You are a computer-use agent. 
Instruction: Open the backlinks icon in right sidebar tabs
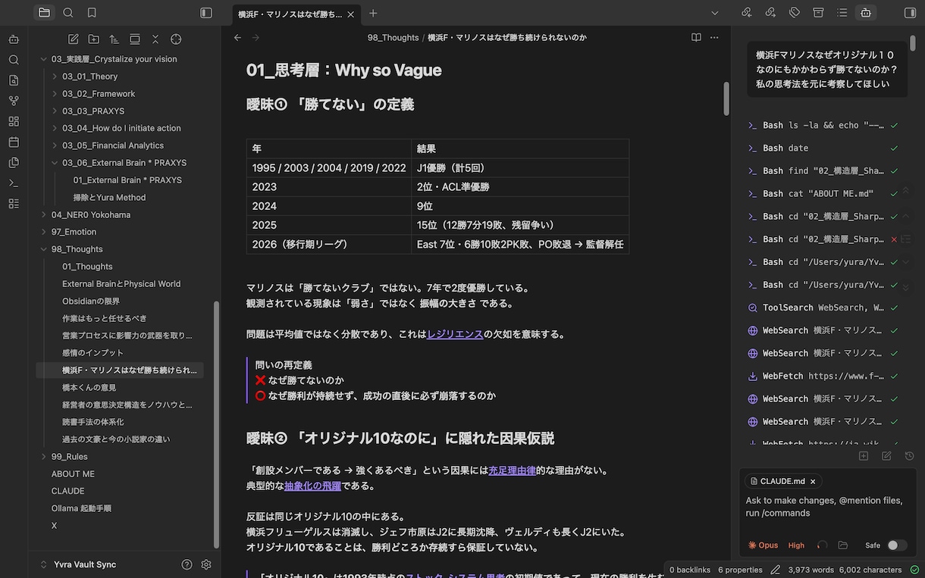747,13
